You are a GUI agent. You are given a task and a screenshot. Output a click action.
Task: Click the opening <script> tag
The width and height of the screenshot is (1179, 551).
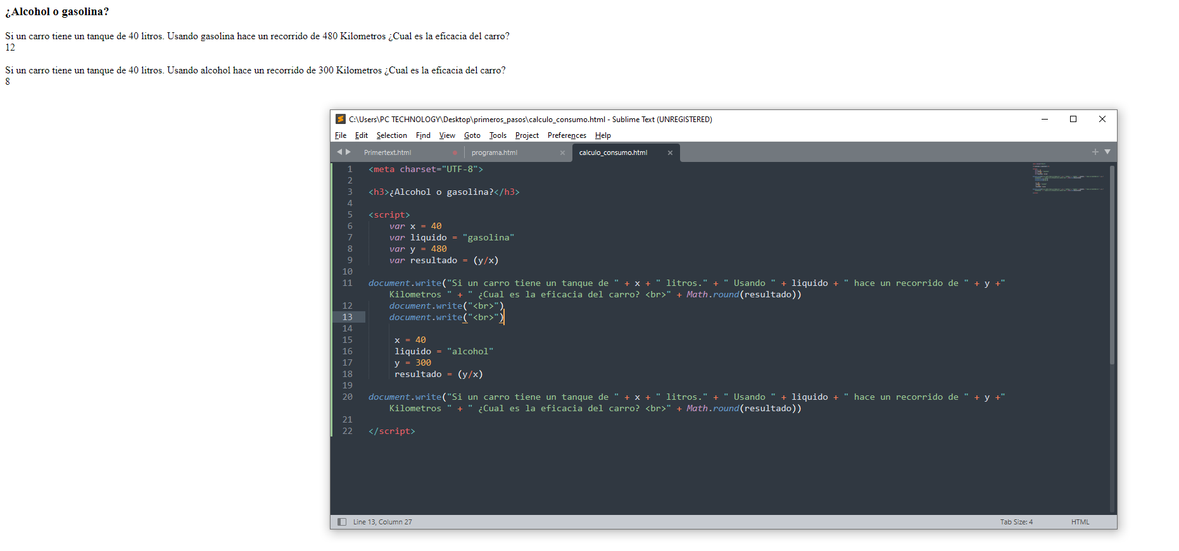tap(389, 214)
